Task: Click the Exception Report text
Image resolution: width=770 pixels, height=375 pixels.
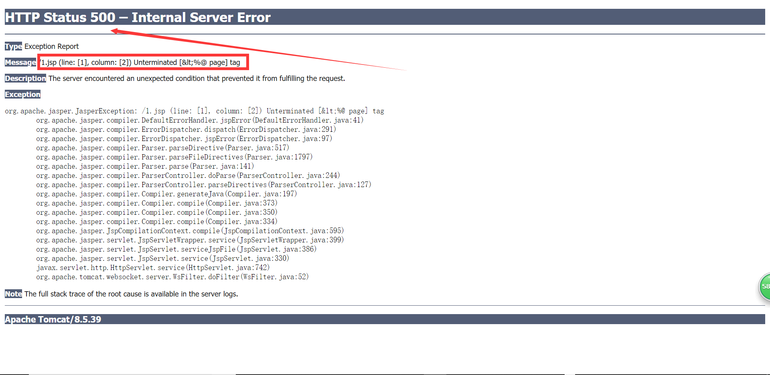Action: [51, 46]
